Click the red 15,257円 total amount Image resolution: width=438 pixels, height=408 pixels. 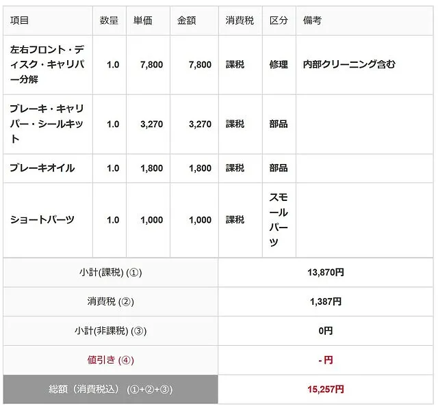click(x=326, y=390)
